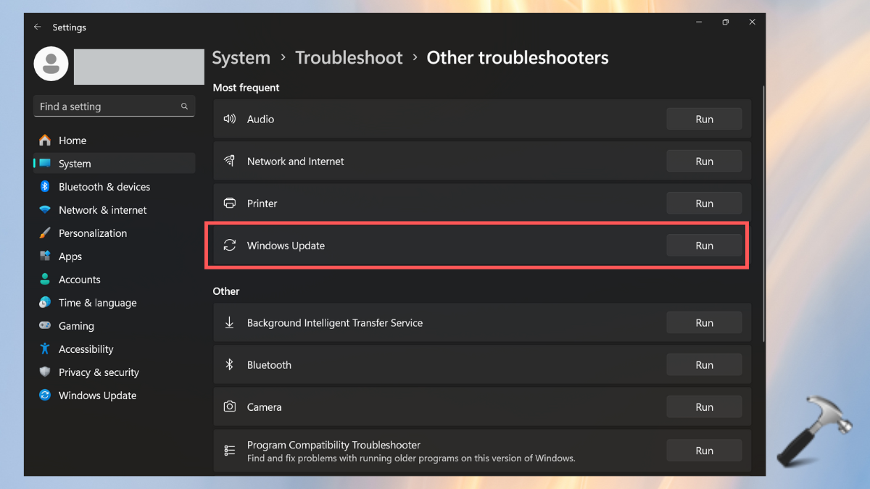The width and height of the screenshot is (870, 489).
Task: Click the Time & language globe icon
Action: pos(45,303)
